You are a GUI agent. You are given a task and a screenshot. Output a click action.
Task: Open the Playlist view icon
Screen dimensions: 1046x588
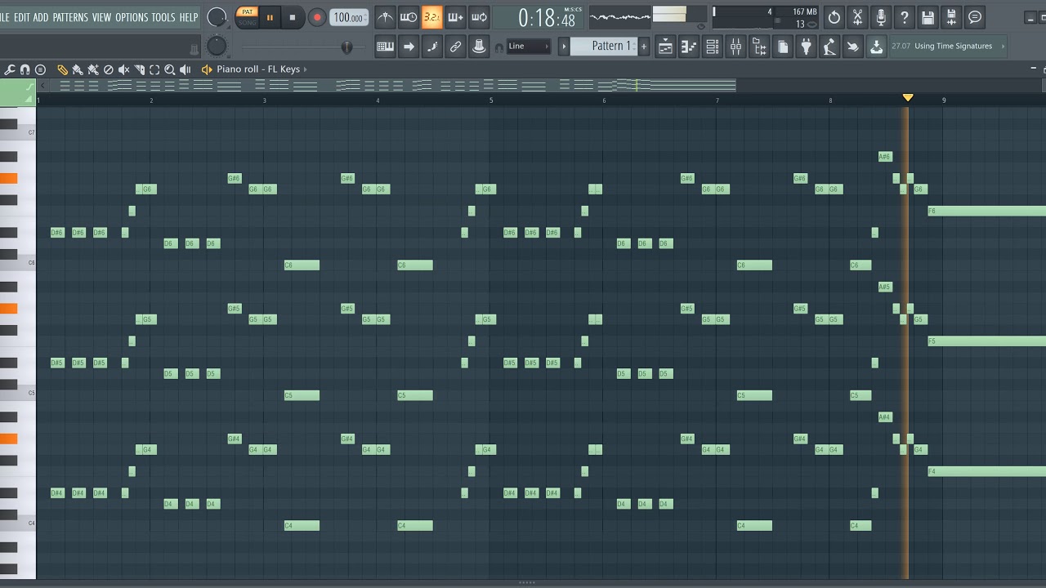[665, 47]
